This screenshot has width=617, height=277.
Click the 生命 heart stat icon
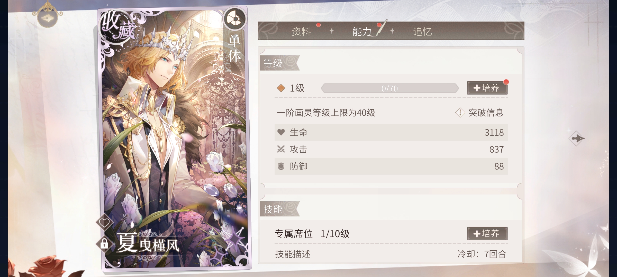[281, 132]
